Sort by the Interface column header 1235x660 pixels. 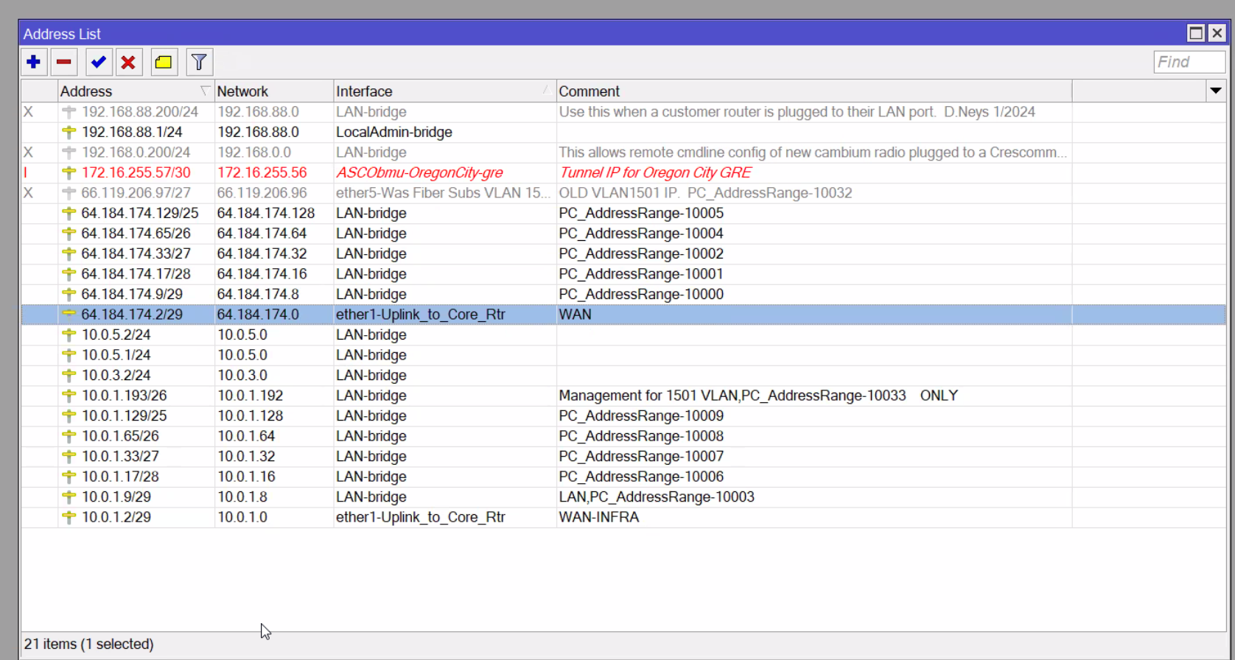[x=445, y=91]
